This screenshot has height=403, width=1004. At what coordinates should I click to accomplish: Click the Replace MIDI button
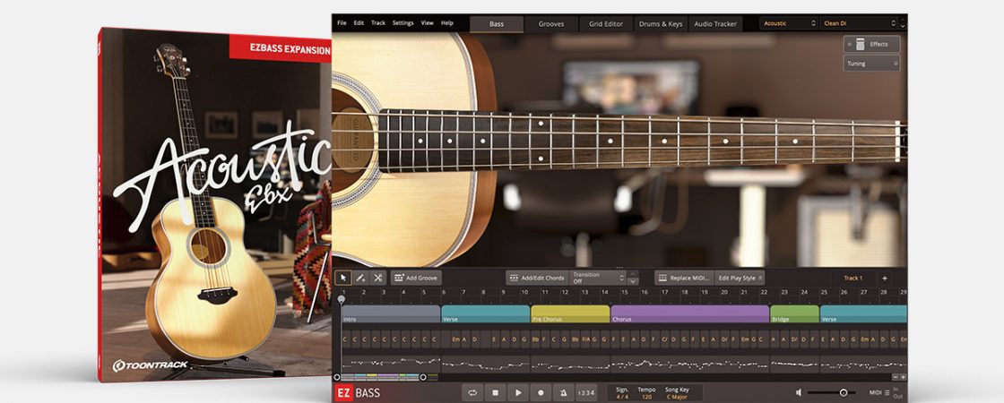[684, 278]
